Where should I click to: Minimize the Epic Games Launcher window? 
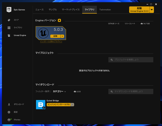click(x=147, y=4)
